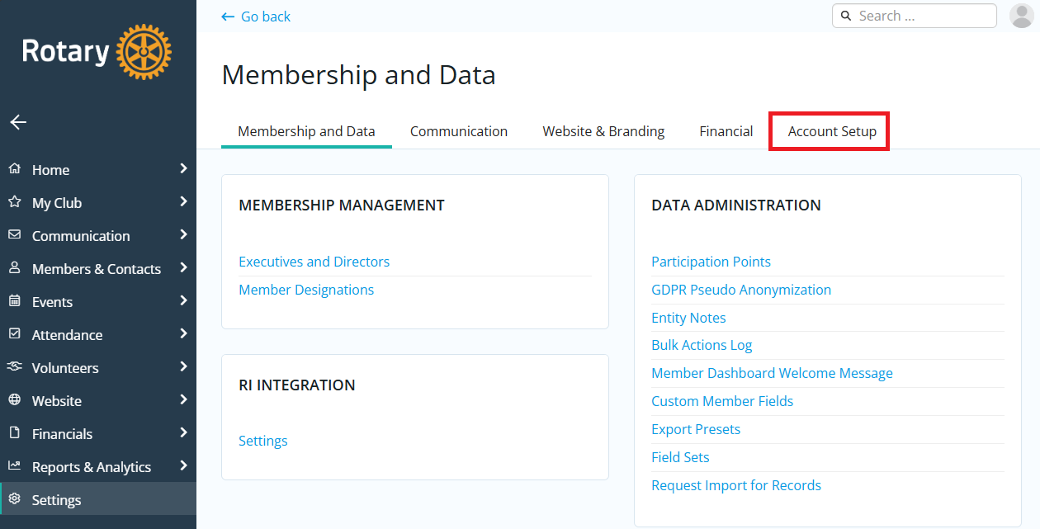Click the Rotary wheel logo
This screenshot has width=1040, height=529.
click(144, 52)
